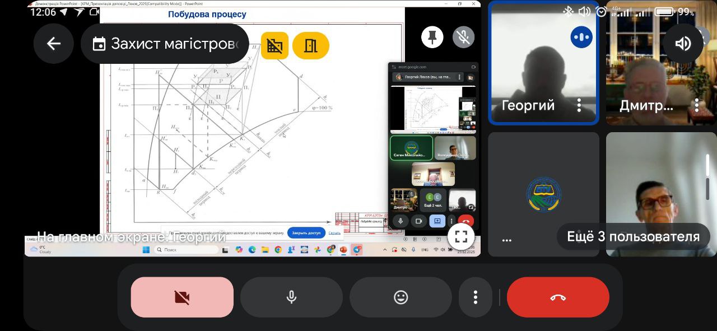Show the Ещё 3 пользователя list
This screenshot has width=717, height=331.
[633, 236]
